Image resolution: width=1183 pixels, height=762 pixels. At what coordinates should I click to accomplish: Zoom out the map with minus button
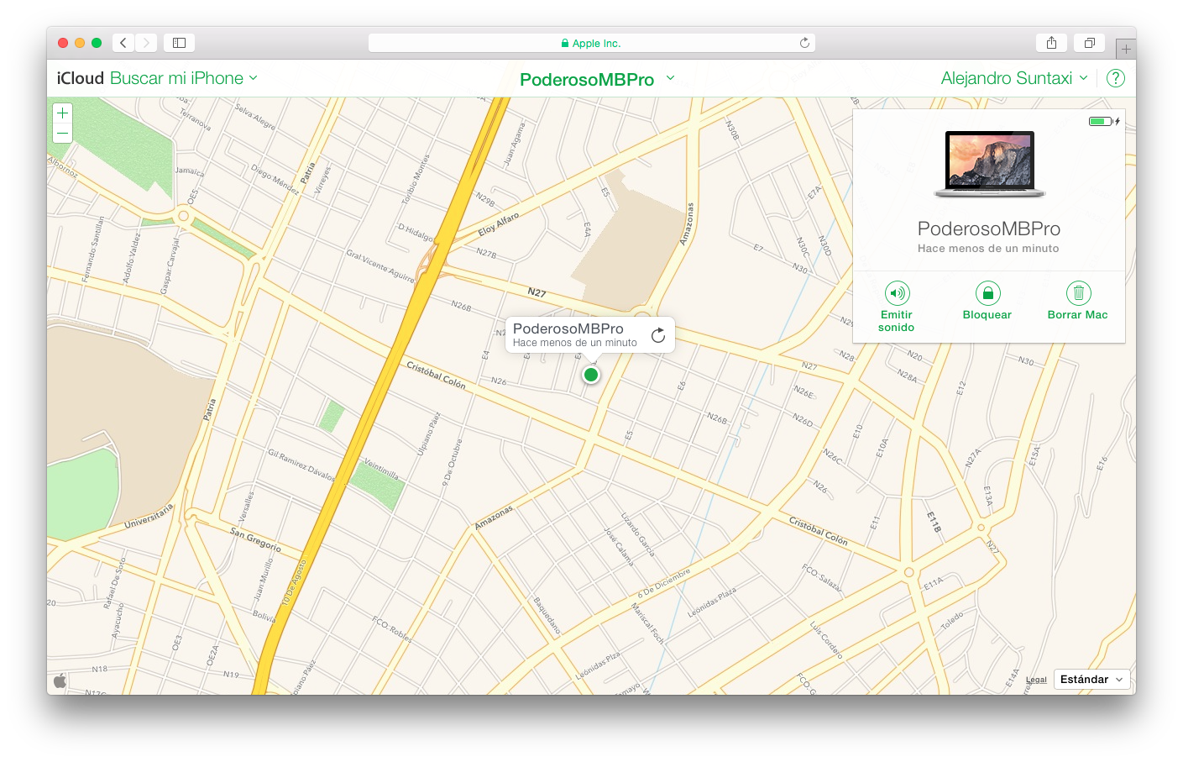pos(62,134)
